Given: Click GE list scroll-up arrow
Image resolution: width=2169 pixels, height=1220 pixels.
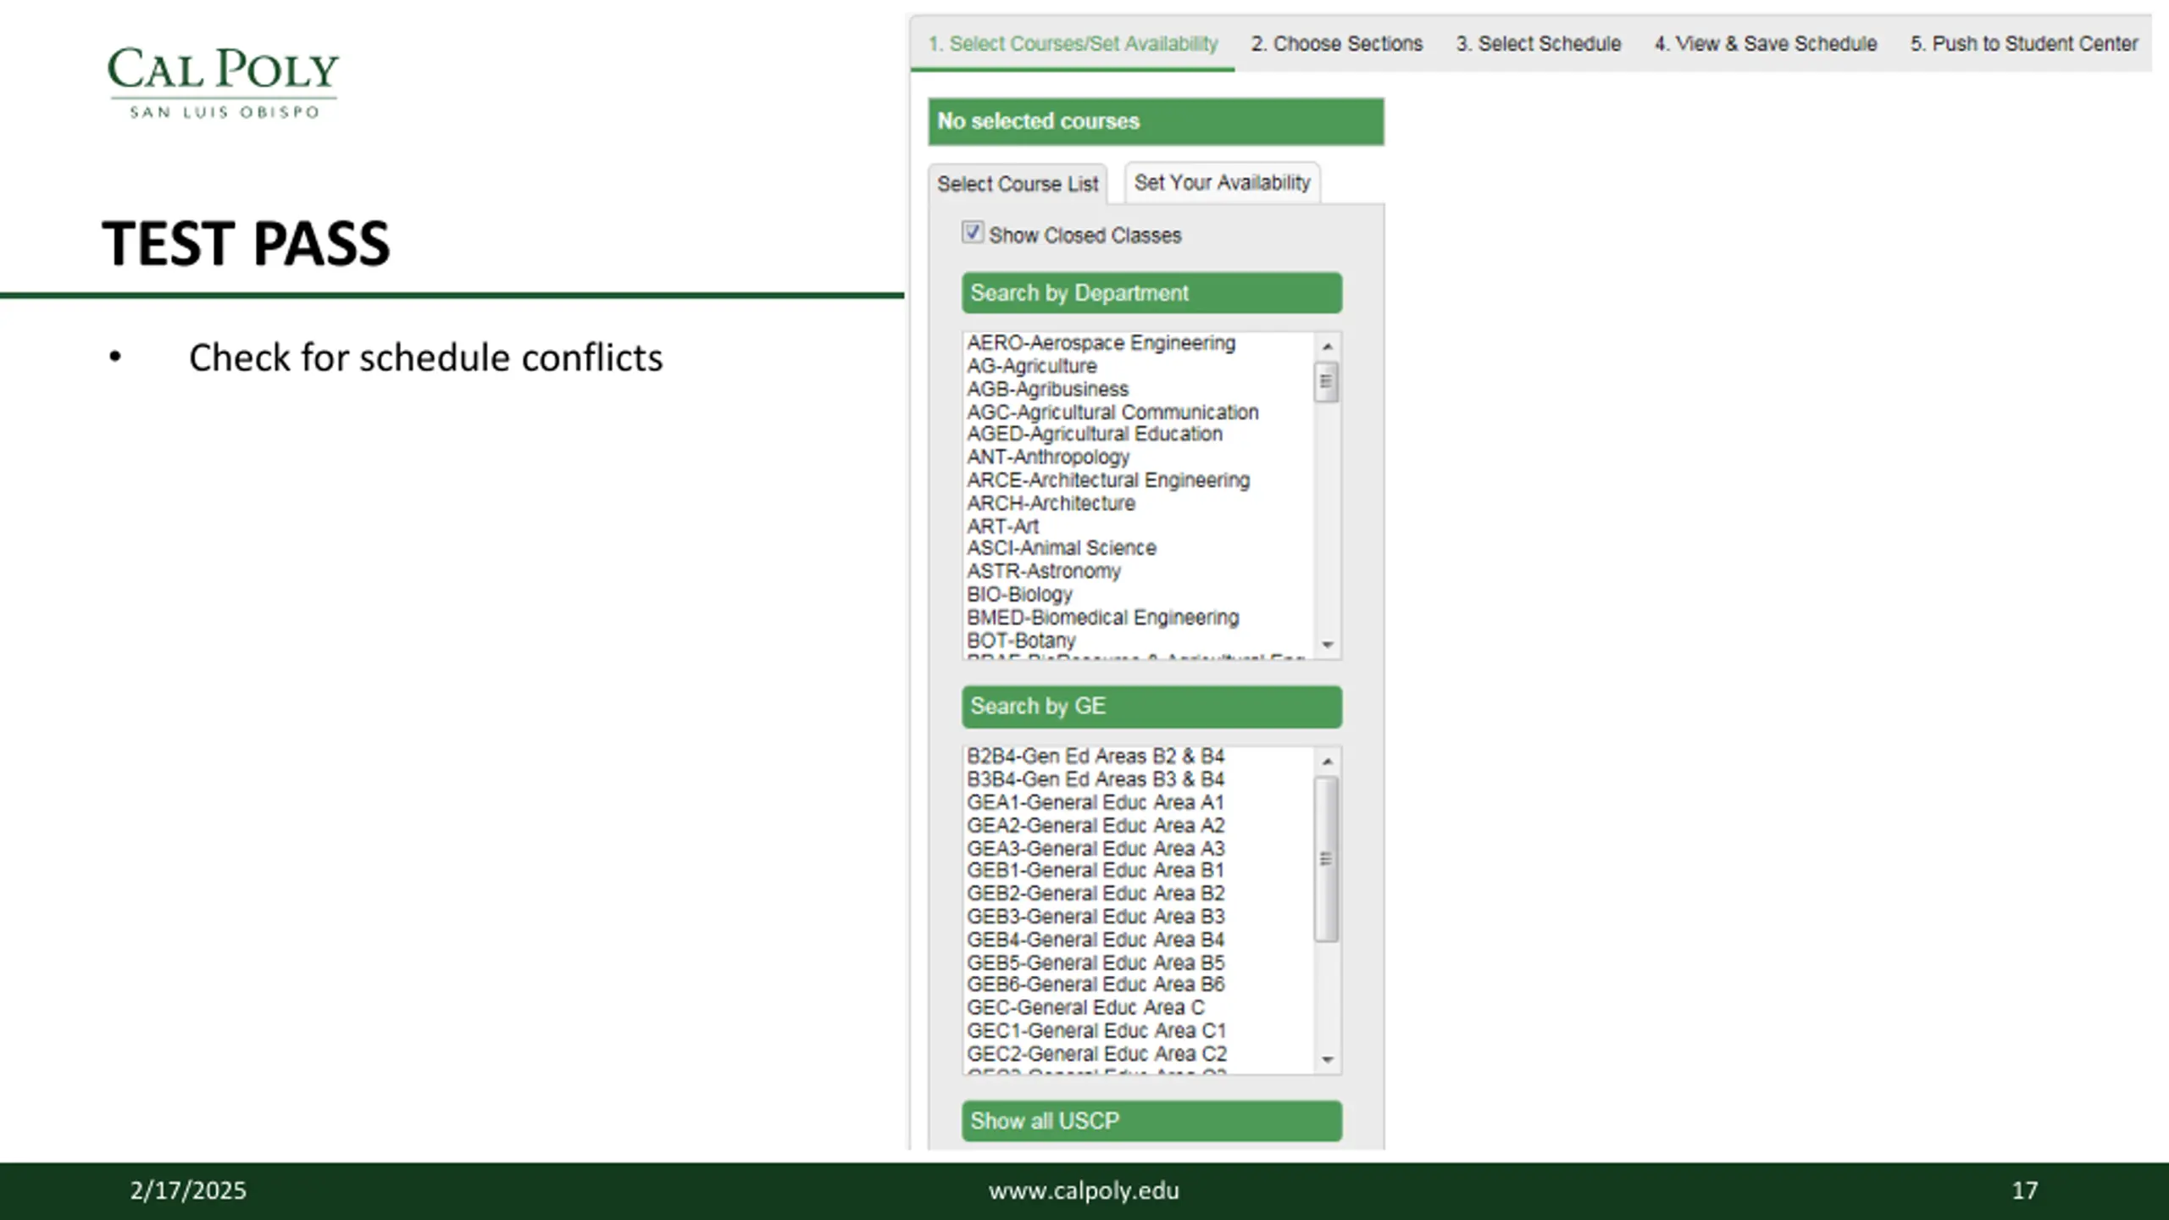Looking at the screenshot, I should pyautogui.click(x=1327, y=762).
